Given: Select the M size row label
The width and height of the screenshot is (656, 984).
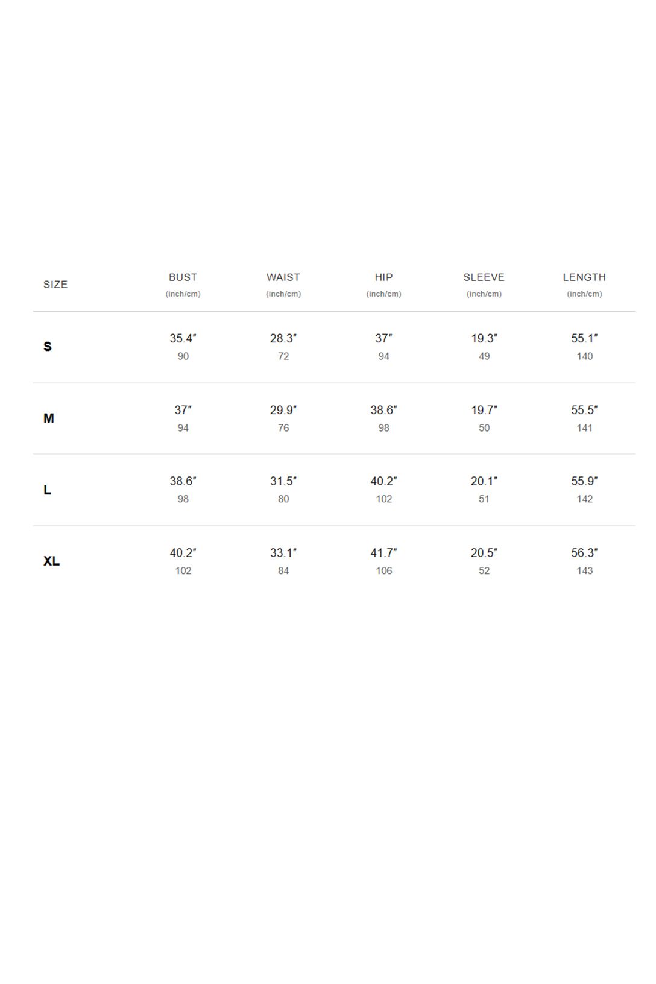Looking at the screenshot, I should click(x=49, y=418).
